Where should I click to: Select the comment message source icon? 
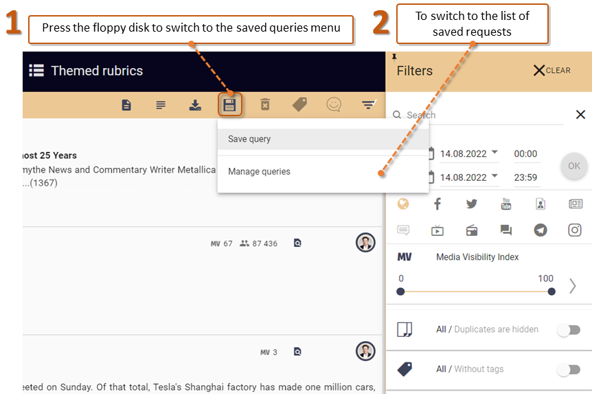click(403, 230)
